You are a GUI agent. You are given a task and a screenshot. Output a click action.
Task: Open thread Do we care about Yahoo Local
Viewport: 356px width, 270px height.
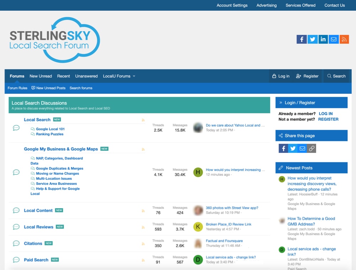point(235,125)
